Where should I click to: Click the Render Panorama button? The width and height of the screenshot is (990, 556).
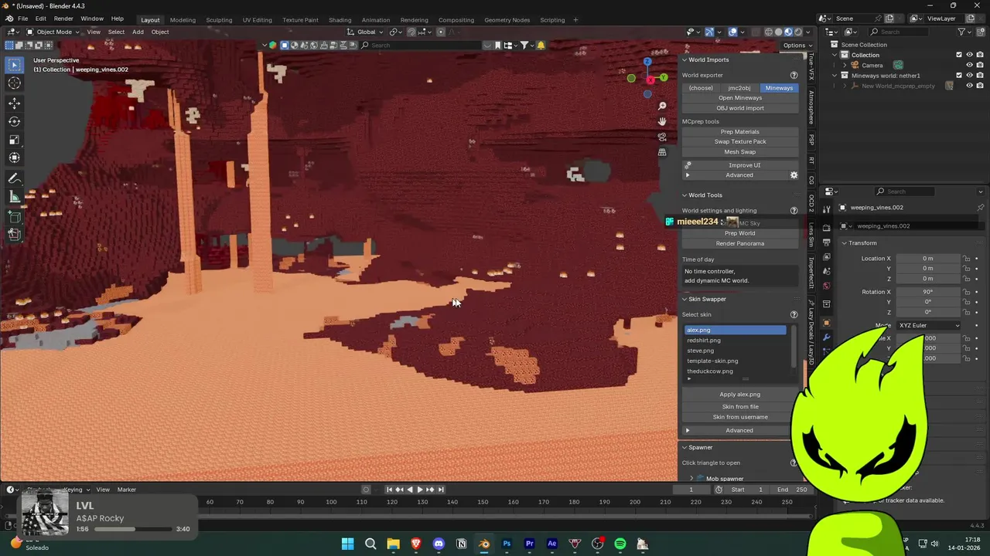pos(740,243)
